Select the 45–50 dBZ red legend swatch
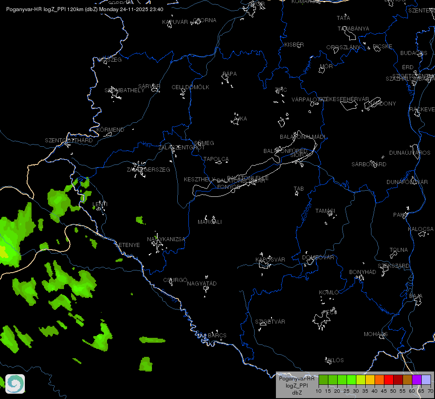The image size is (435, 399). click(389, 379)
